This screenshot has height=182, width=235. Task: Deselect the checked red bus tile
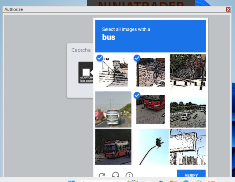(x=150, y=109)
